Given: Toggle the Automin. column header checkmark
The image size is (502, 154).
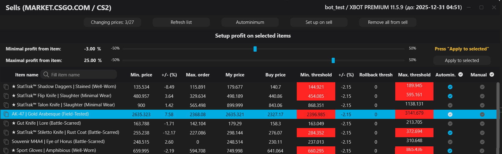Looking at the screenshot, I should pyautogui.click(x=461, y=75).
